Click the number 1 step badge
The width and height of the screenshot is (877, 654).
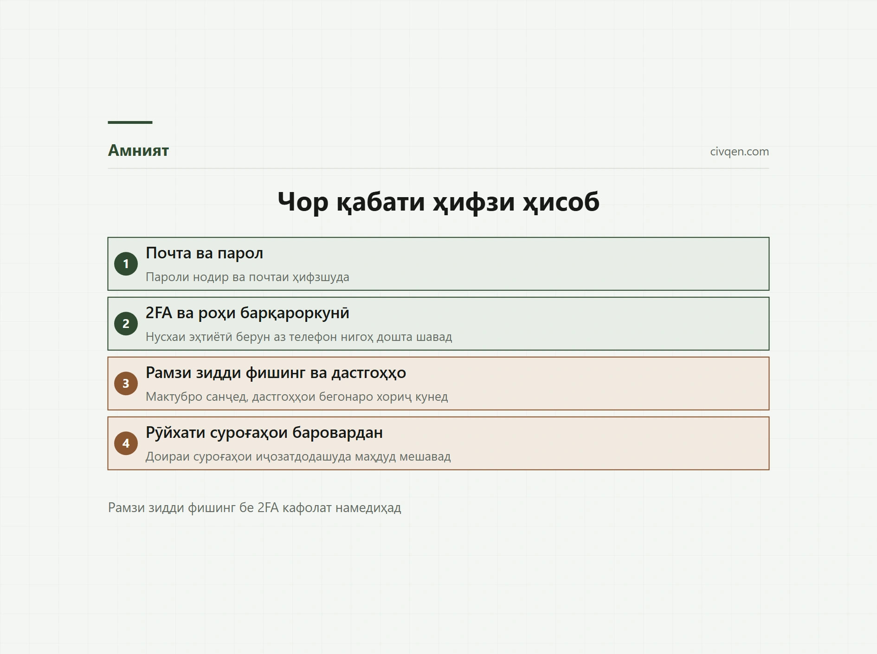pyautogui.click(x=126, y=264)
